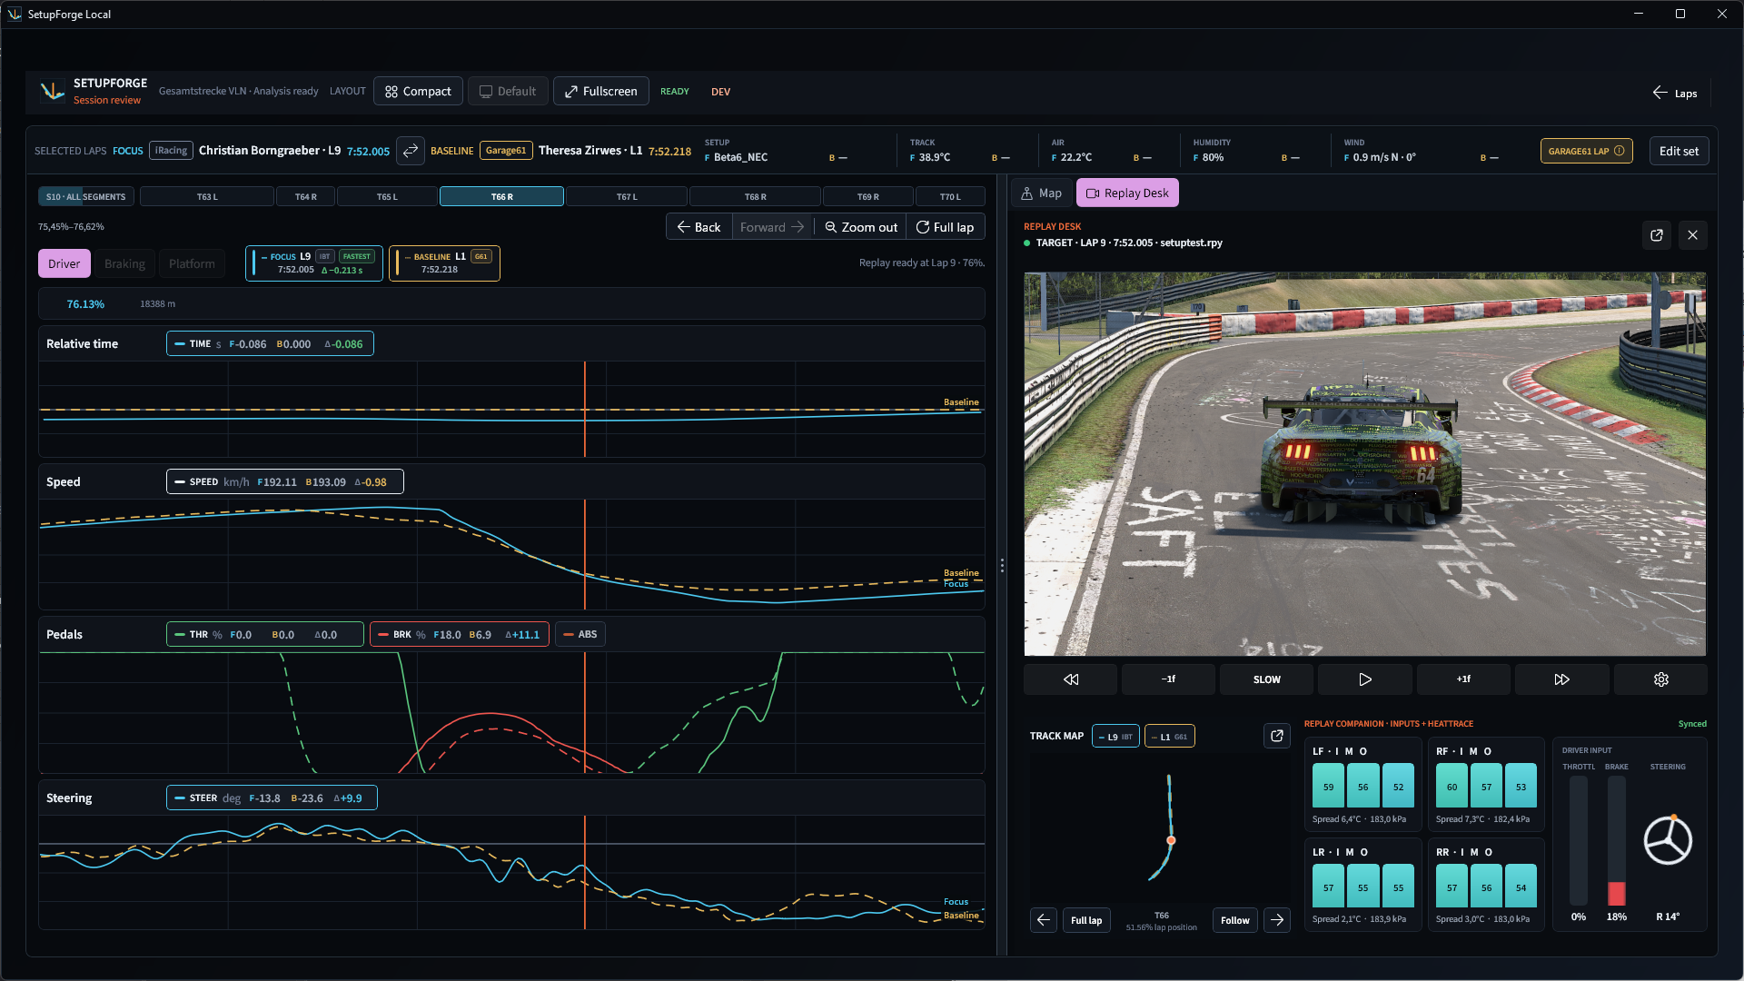Toggle ABS series
The image size is (1744, 981).
(580, 634)
